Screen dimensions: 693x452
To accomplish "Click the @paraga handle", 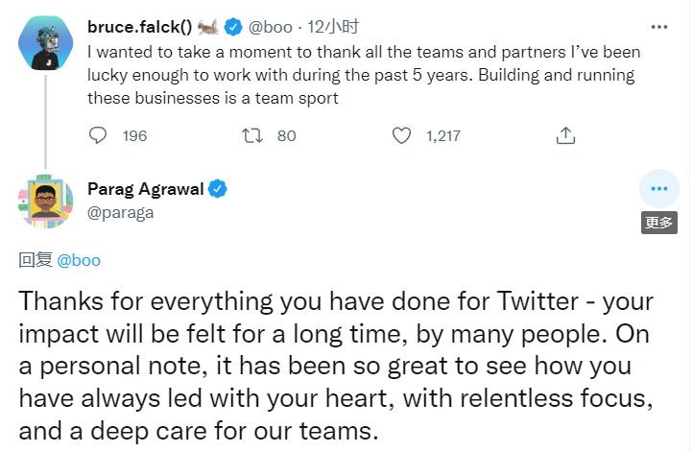I will pyautogui.click(x=119, y=210).
